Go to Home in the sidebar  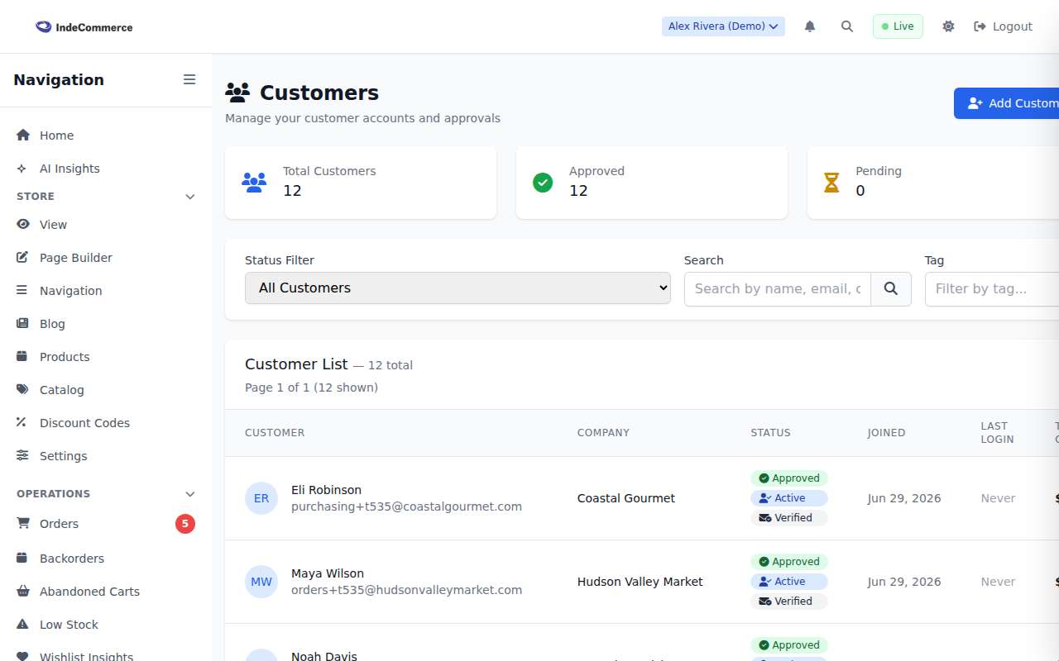pos(106,136)
